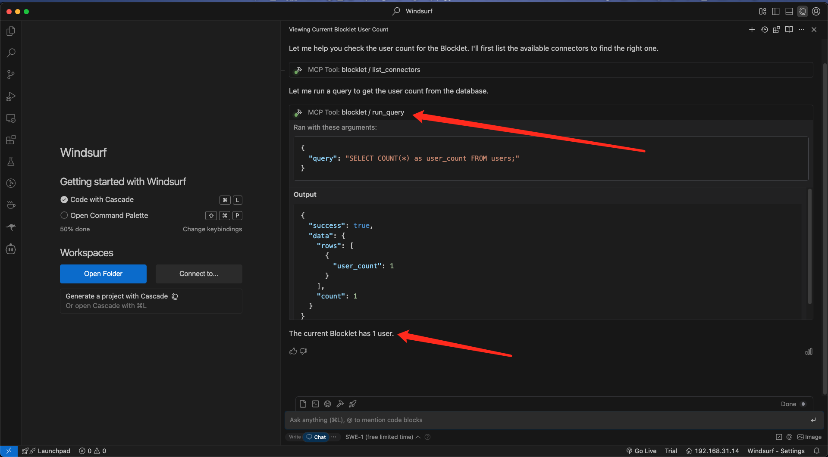Click the rocket deploy icon above chat input
The width and height of the screenshot is (828, 457).
[353, 404]
